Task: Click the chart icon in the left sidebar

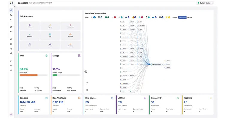Action: (x=11, y=70)
